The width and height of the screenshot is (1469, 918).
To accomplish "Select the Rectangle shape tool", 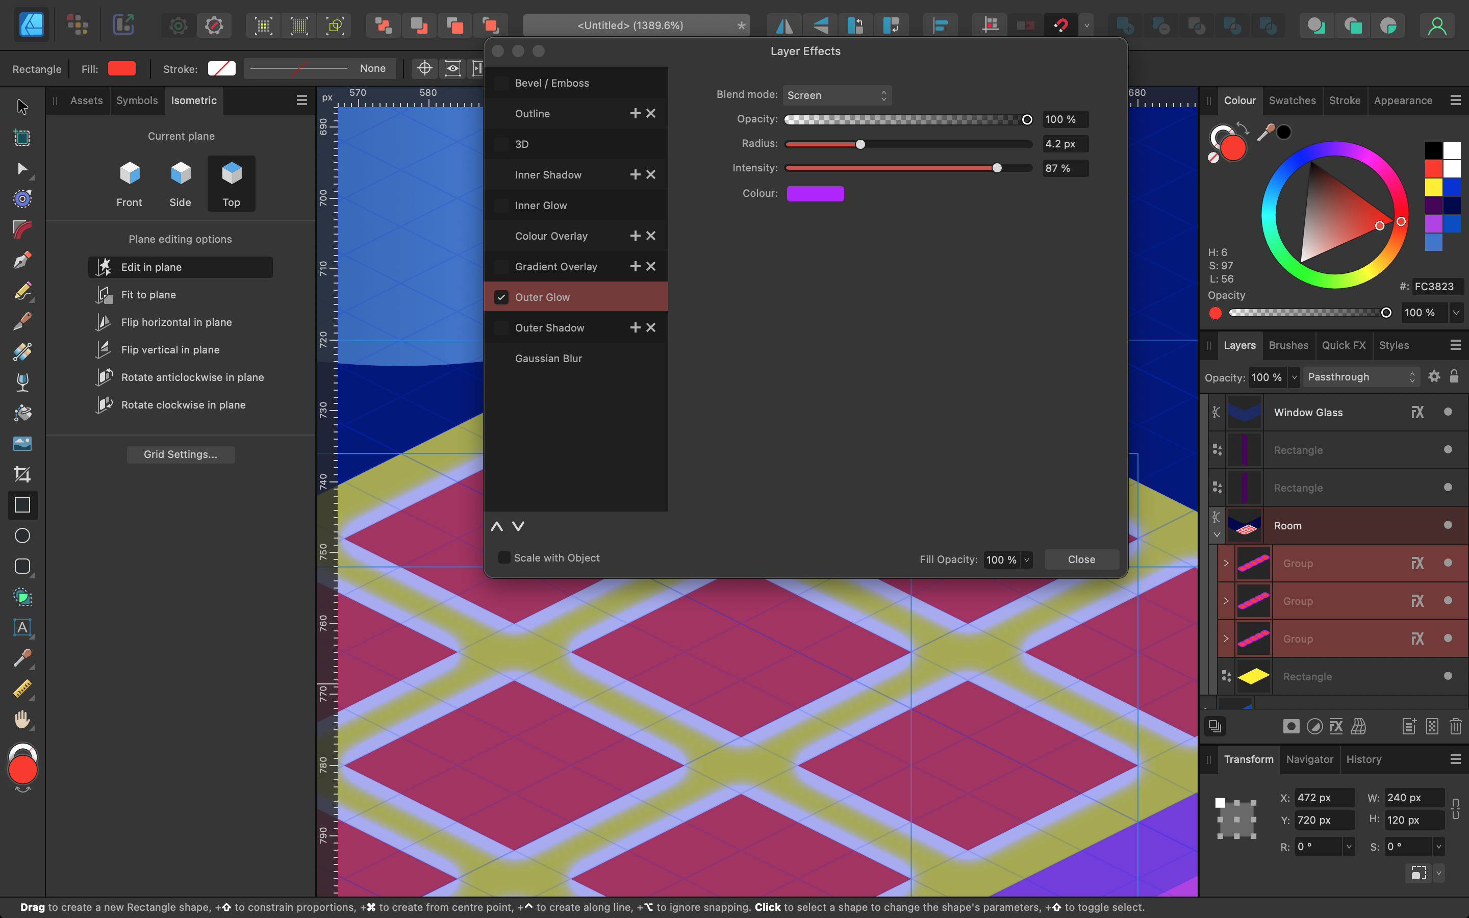I will pyautogui.click(x=22, y=505).
